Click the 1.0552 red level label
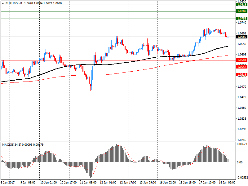248x186 pixels. [242, 67]
